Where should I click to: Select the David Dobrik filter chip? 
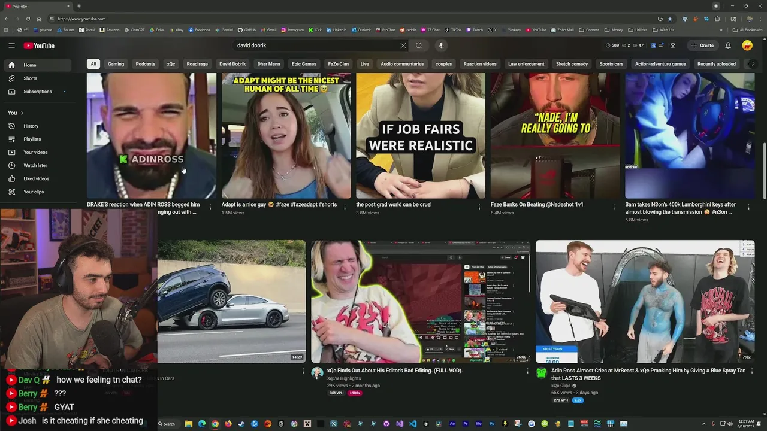232,64
